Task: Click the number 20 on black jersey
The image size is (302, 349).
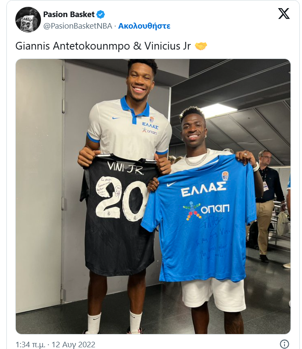Action: pos(122,200)
